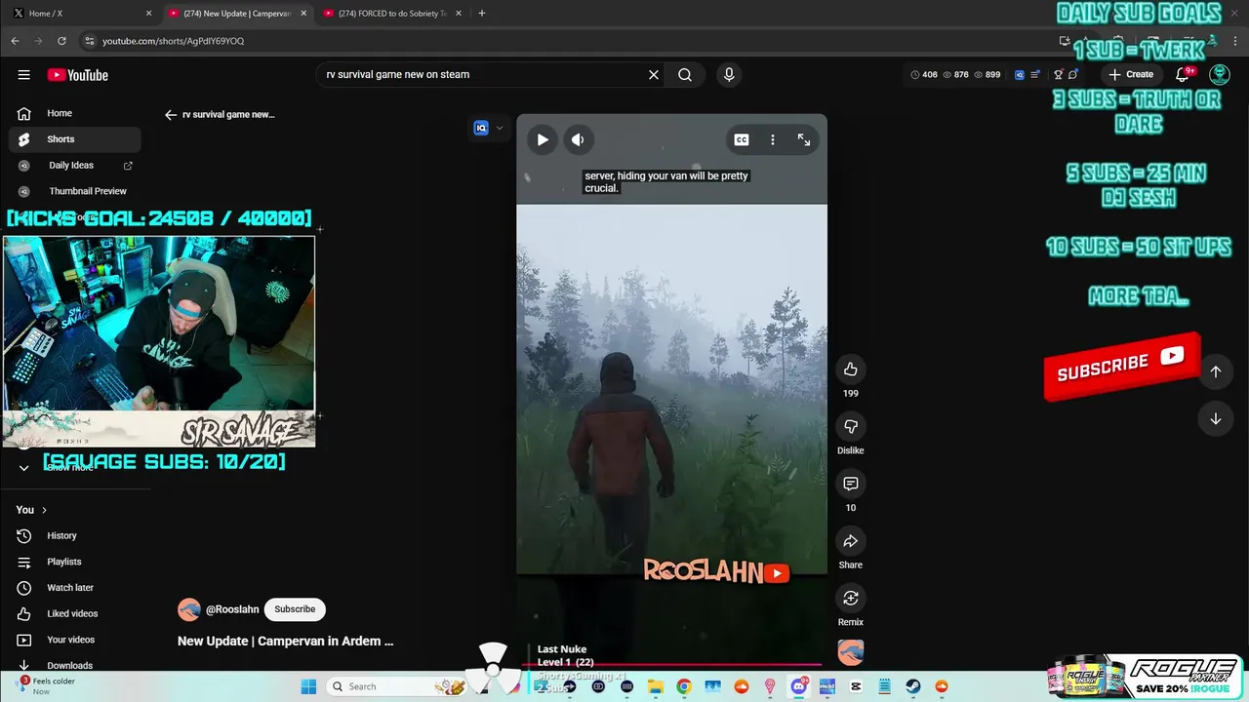This screenshot has width=1249, height=702.
Task: Open the player's three-dot more options
Action: 773,139
